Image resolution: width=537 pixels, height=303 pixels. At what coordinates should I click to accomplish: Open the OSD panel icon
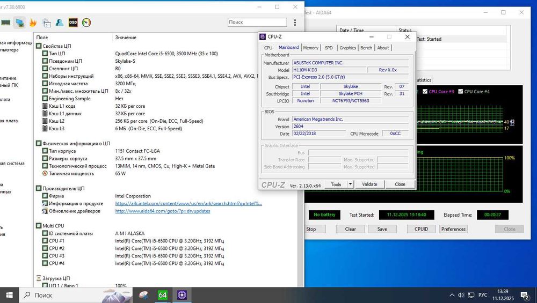point(73,23)
